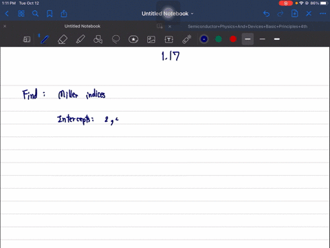Image resolution: width=330 pixels, height=248 pixels.
Task: Choose the dark blue pen color
Action: (x=204, y=39)
